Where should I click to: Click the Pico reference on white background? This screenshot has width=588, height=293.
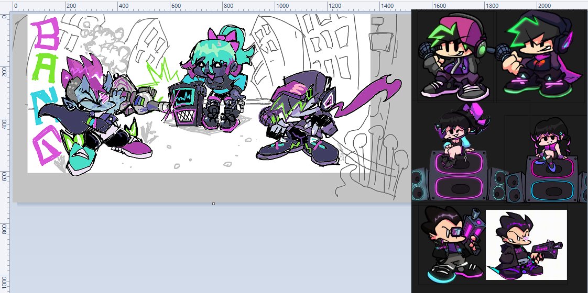click(x=526, y=245)
